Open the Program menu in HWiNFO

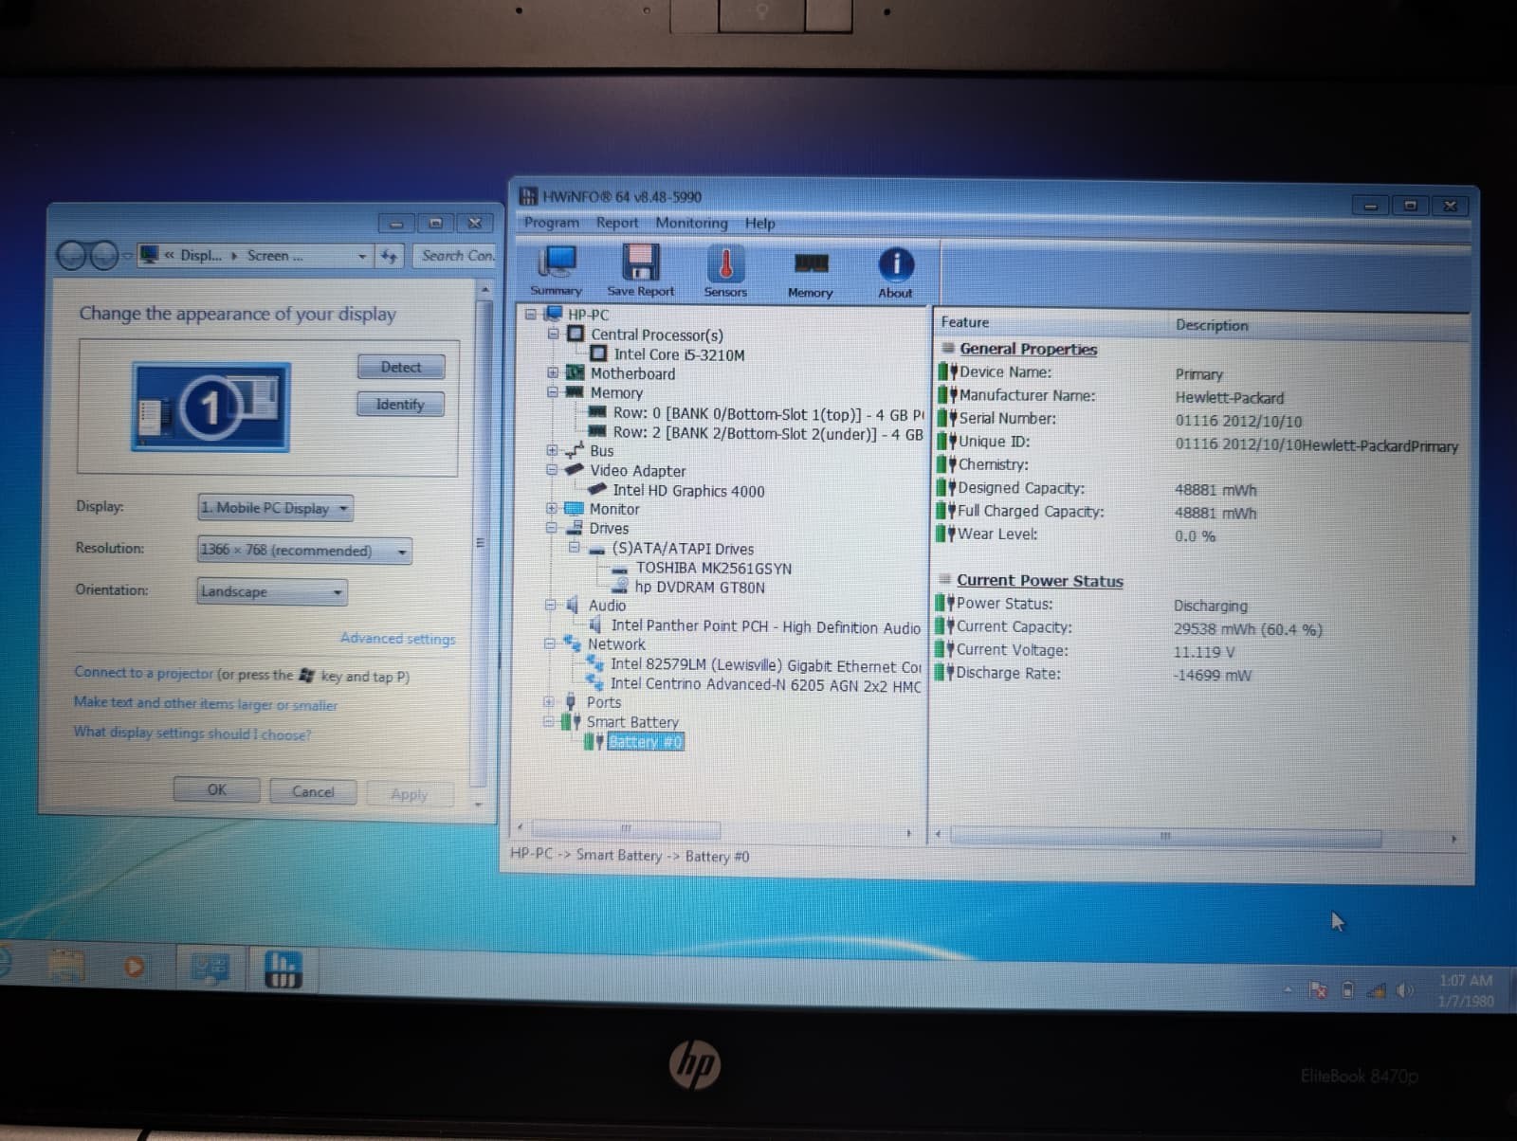[551, 222]
